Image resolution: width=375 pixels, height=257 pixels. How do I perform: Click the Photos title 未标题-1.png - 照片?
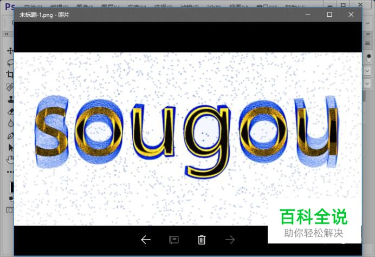pyautogui.click(x=44, y=15)
